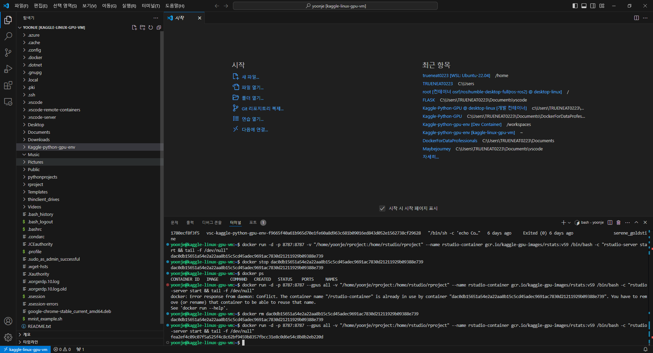Open the customize layout button
The height and width of the screenshot is (353, 653).
(602, 6)
